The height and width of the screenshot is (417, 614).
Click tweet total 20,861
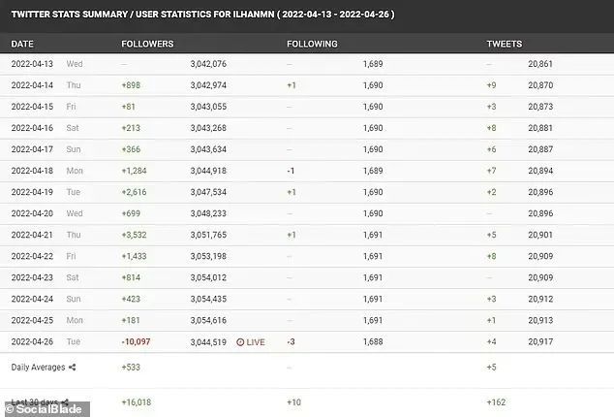click(540, 64)
